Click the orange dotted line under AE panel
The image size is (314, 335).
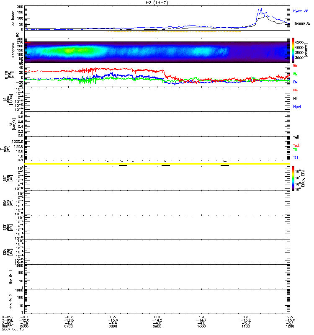click(173, 32)
